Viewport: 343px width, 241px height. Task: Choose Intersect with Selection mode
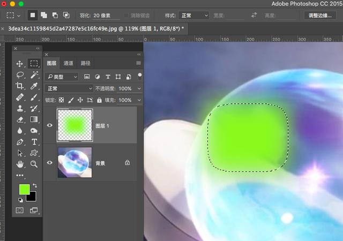(66, 16)
